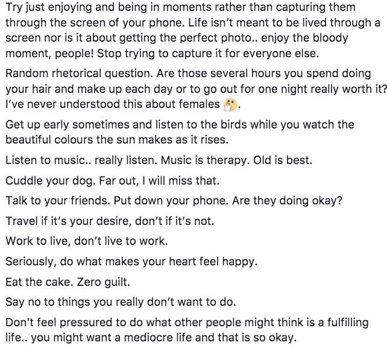Click the line 'Eat the cake'
Image resolution: width=387 pixels, height=348 pixels.
(x=68, y=282)
